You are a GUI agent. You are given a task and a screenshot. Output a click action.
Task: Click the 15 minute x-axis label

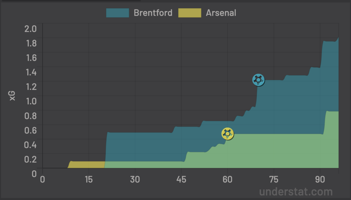point(89,179)
